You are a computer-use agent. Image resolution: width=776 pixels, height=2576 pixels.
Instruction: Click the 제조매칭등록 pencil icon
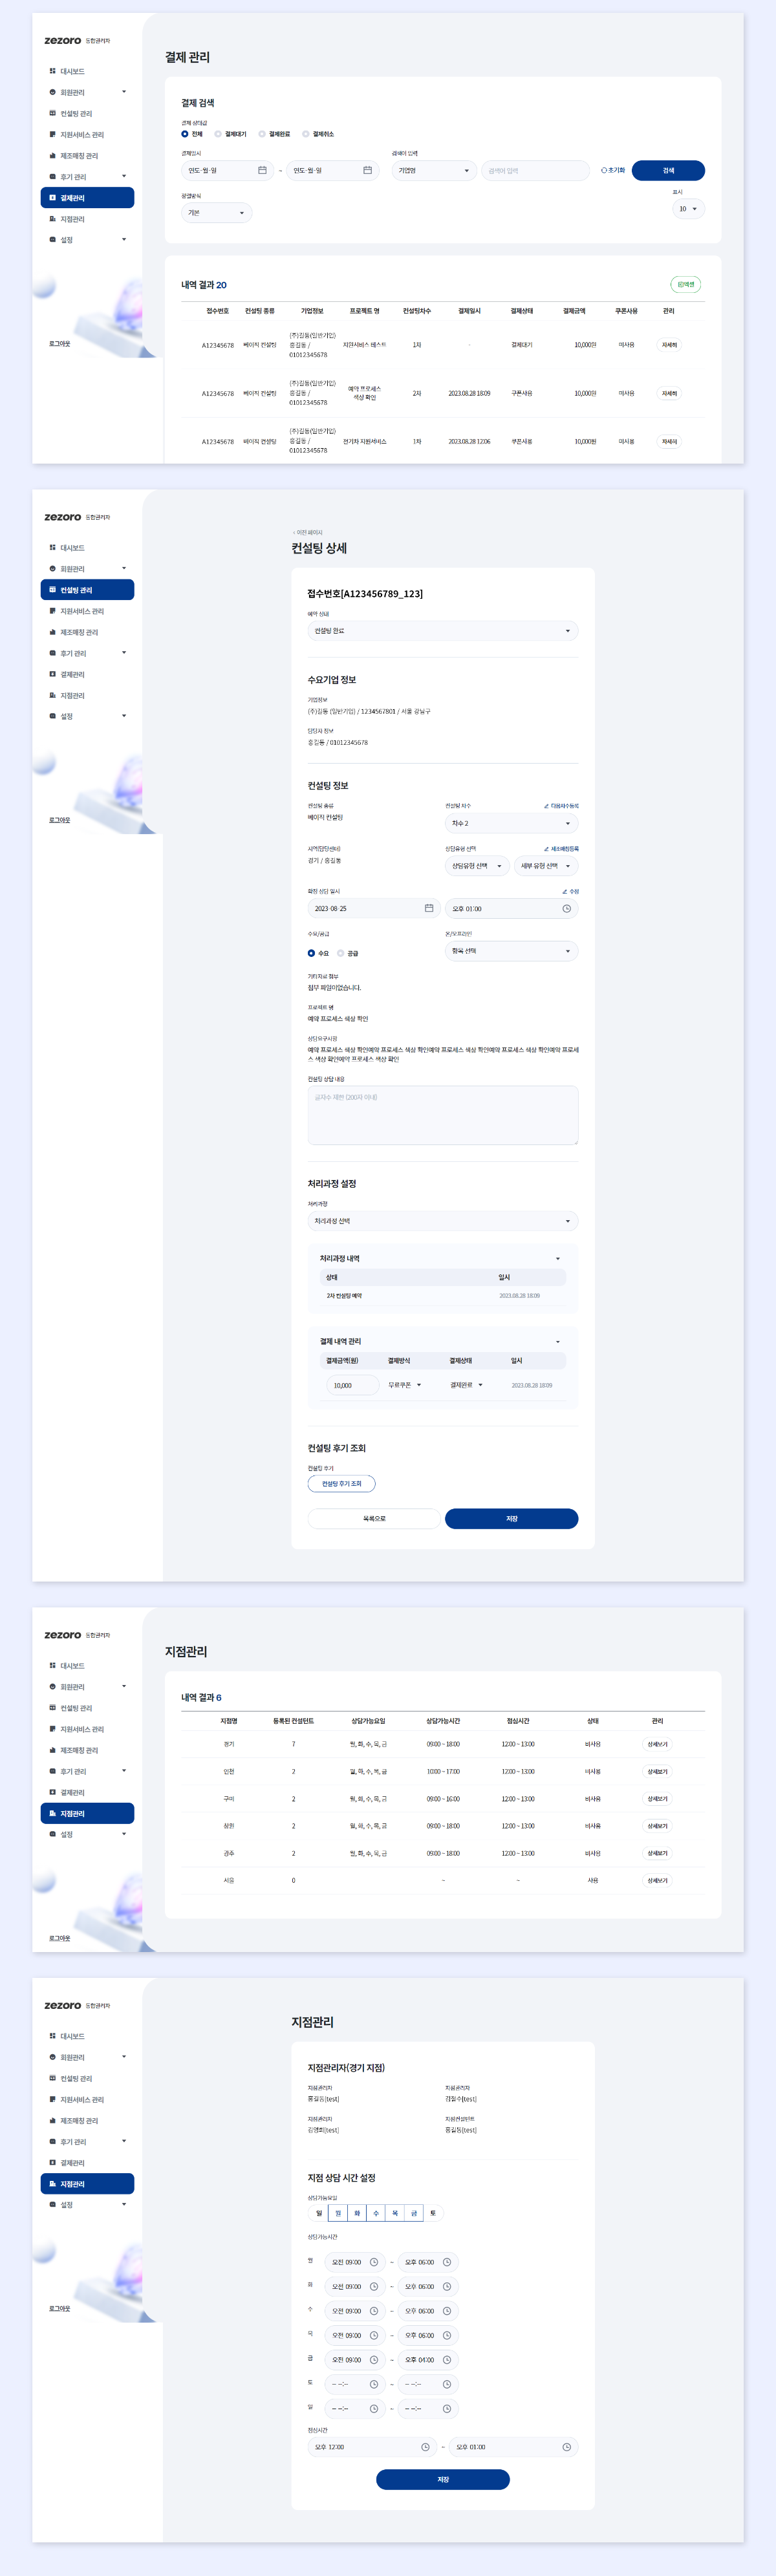(547, 849)
